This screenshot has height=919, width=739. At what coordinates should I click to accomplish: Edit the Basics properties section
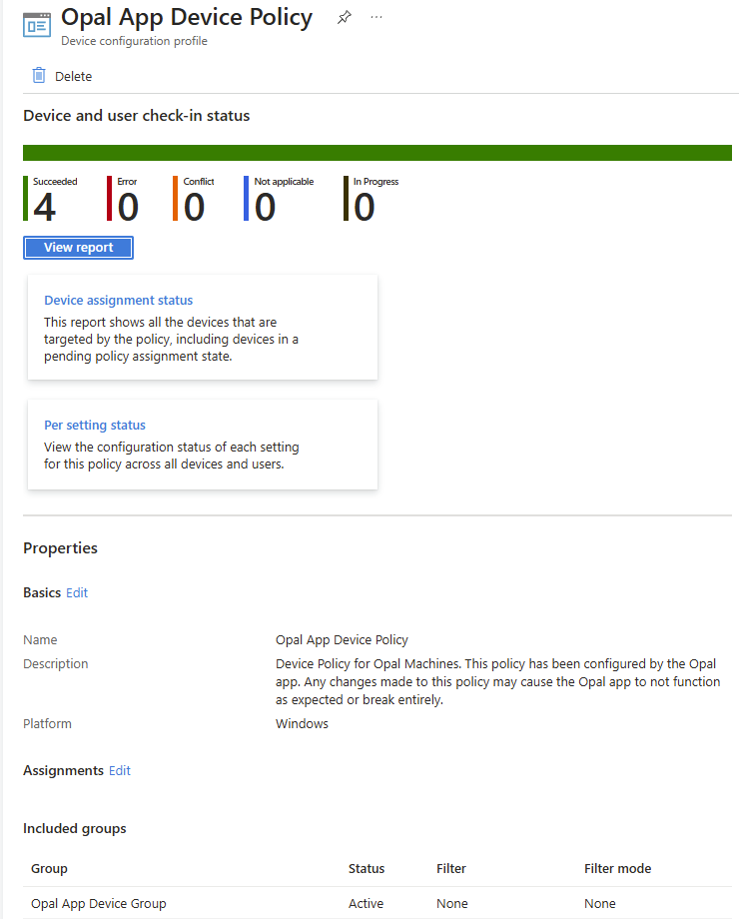(x=77, y=592)
